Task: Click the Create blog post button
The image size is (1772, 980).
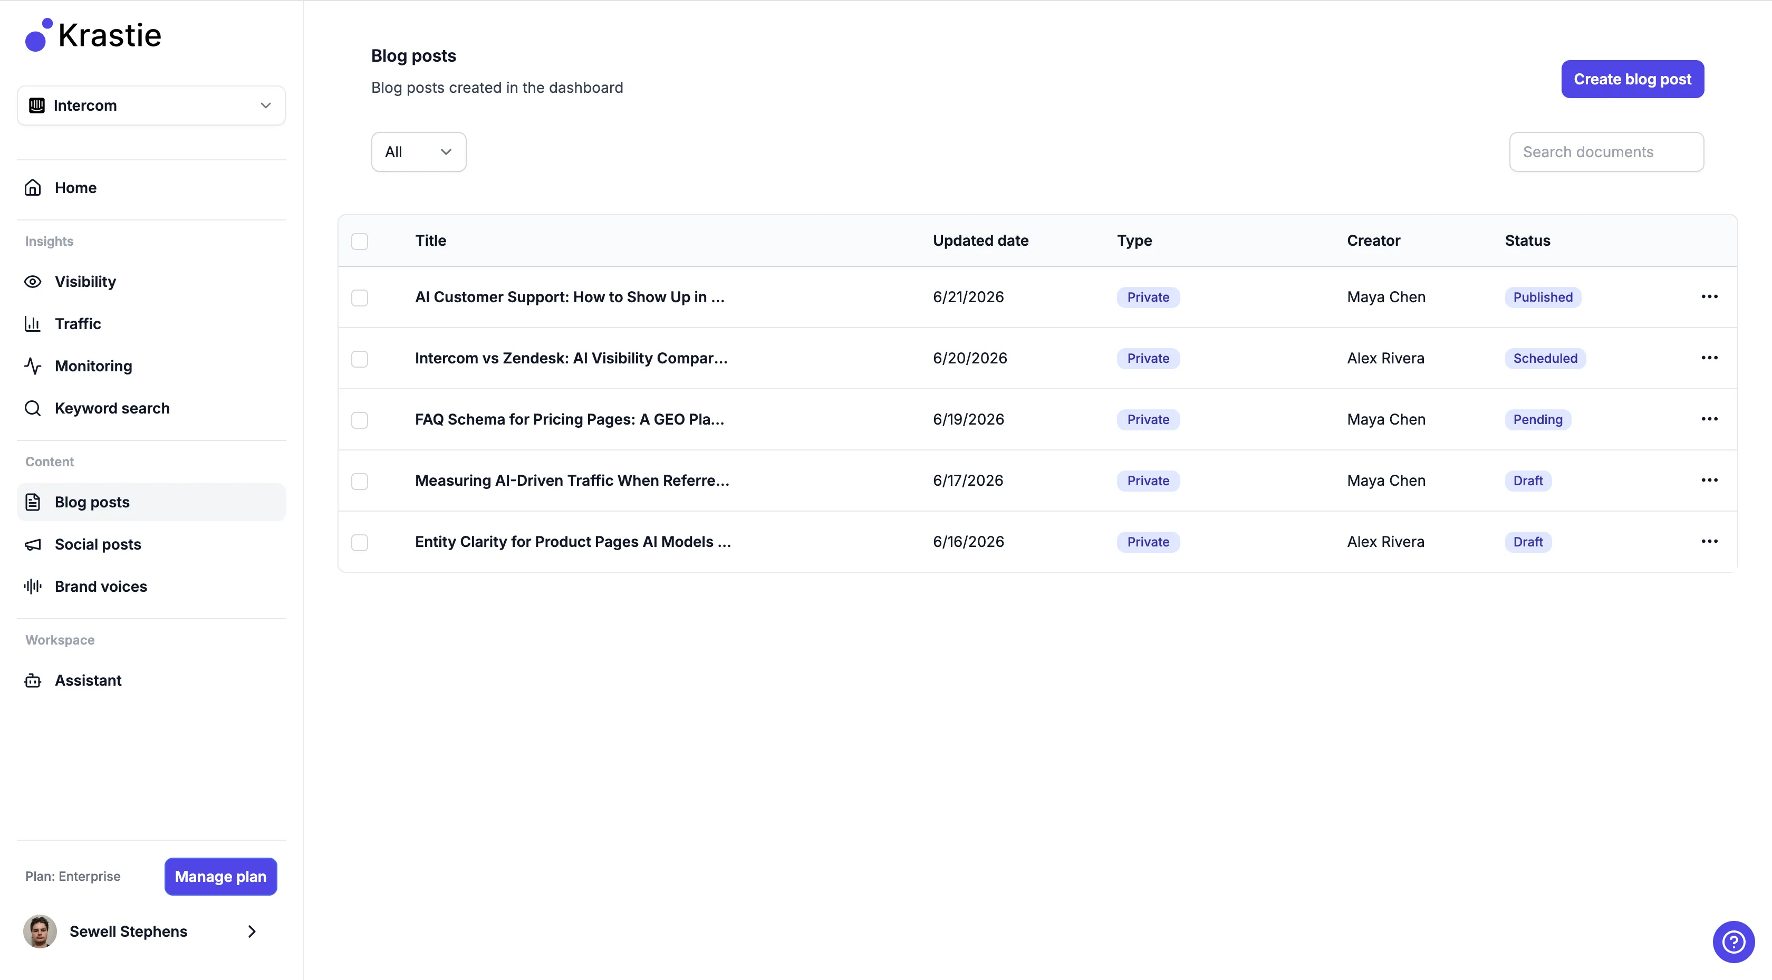Action: 1632,79
